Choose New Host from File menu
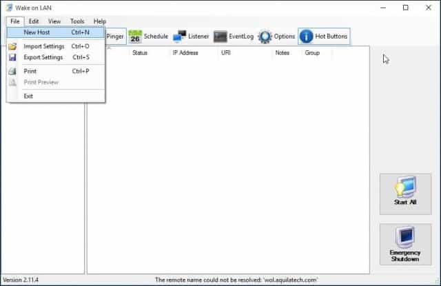Image resolution: width=441 pixels, height=286 pixels. (x=56, y=32)
